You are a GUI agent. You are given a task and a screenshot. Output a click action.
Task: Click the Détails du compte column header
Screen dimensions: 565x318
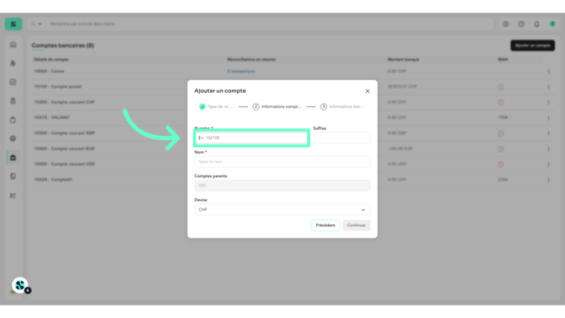click(51, 60)
